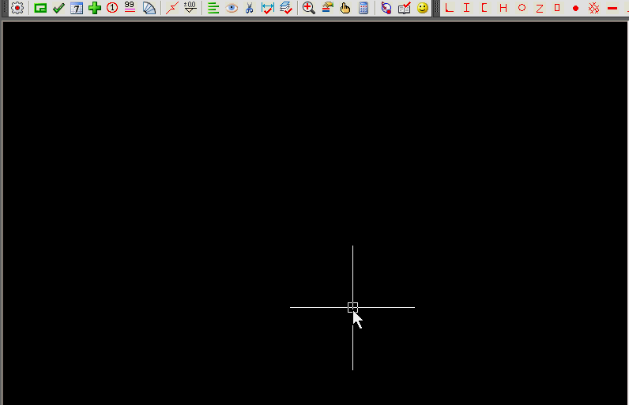This screenshot has width=629, height=405.
Task: Click the magnifier zoom-in icon
Action: [308, 8]
